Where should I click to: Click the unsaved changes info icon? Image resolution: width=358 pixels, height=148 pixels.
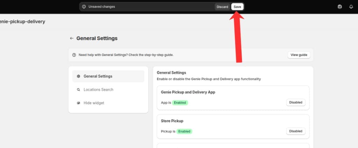84,7
